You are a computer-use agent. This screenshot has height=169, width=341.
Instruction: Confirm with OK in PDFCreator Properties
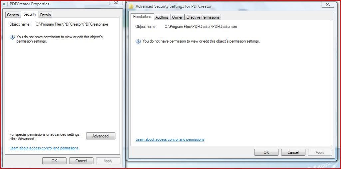tap(54, 161)
